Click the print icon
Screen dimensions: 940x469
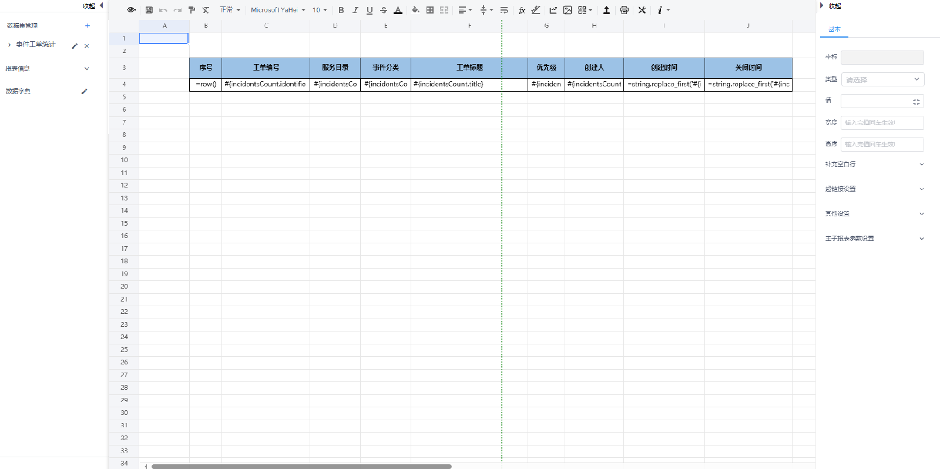(625, 10)
